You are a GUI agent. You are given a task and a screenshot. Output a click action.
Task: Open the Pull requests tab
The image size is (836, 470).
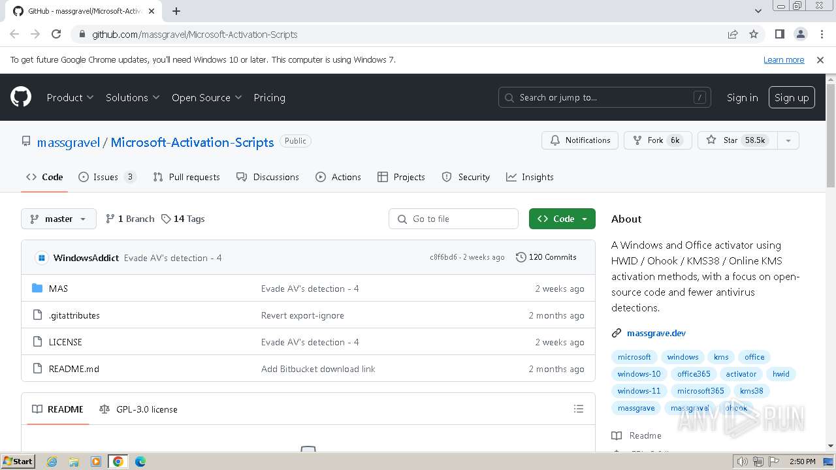[186, 177]
